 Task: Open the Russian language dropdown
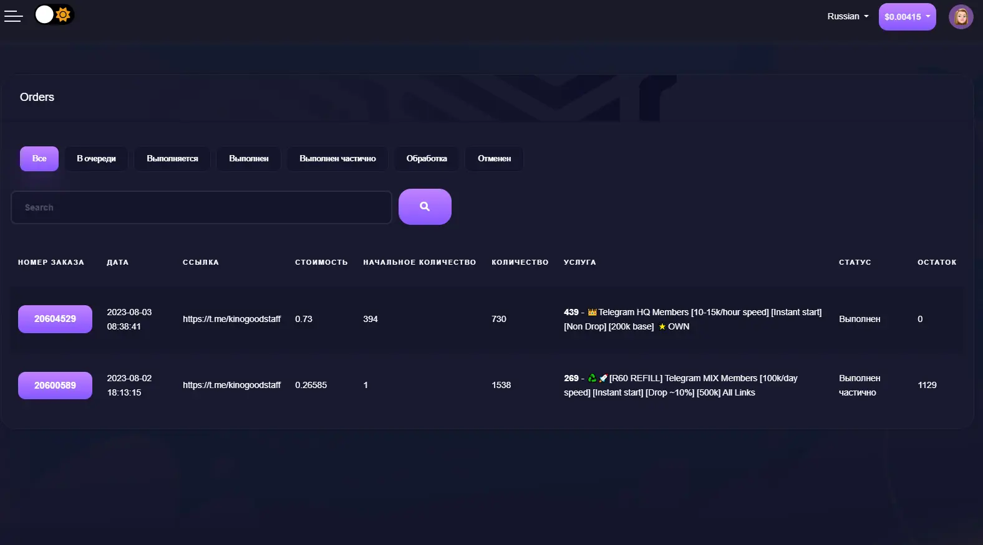pos(848,16)
